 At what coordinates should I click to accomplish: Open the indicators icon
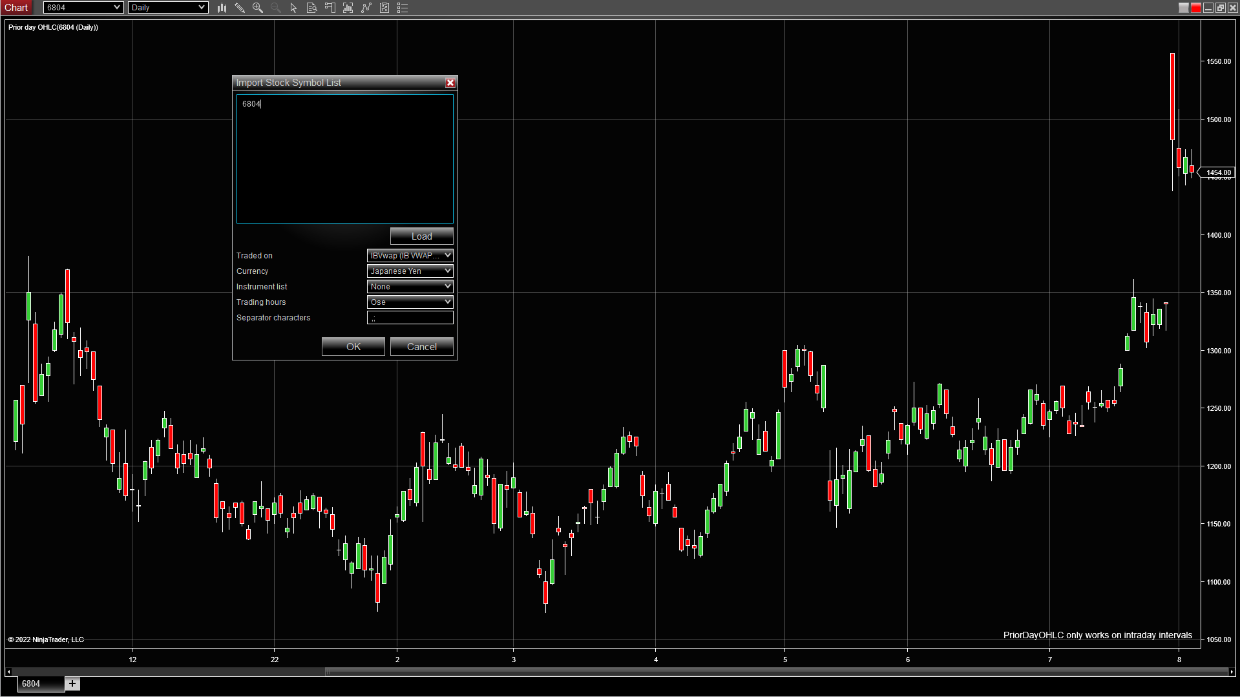pos(366,8)
